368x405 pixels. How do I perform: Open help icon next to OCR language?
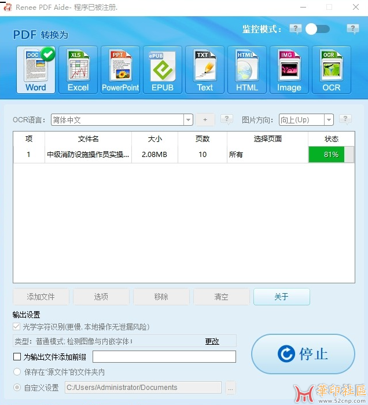[x=227, y=119]
